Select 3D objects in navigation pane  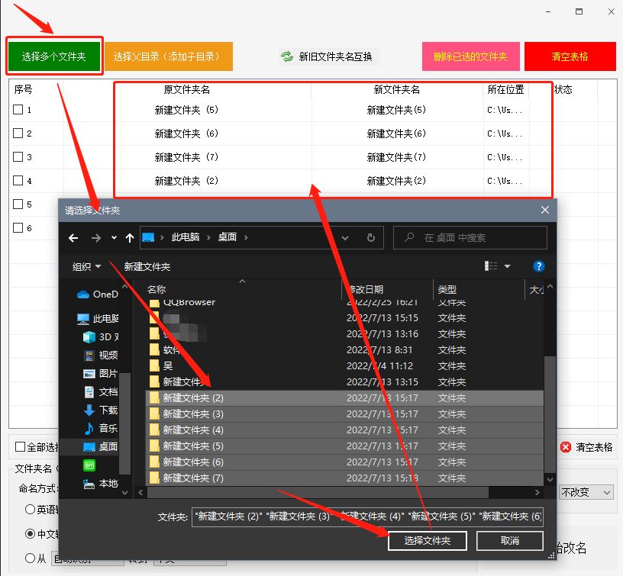(x=101, y=337)
